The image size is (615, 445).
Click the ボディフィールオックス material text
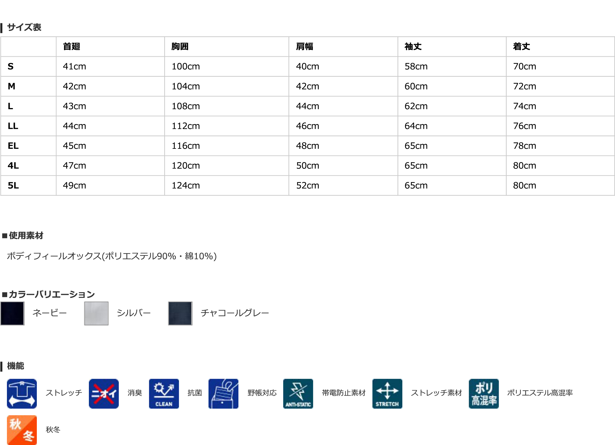coord(112,256)
